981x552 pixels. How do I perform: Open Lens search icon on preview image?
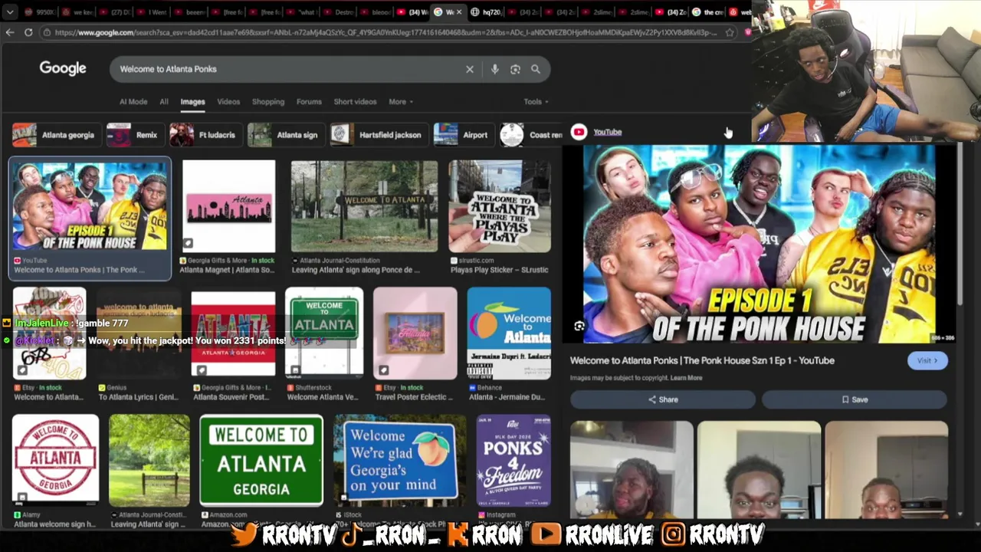[579, 327]
